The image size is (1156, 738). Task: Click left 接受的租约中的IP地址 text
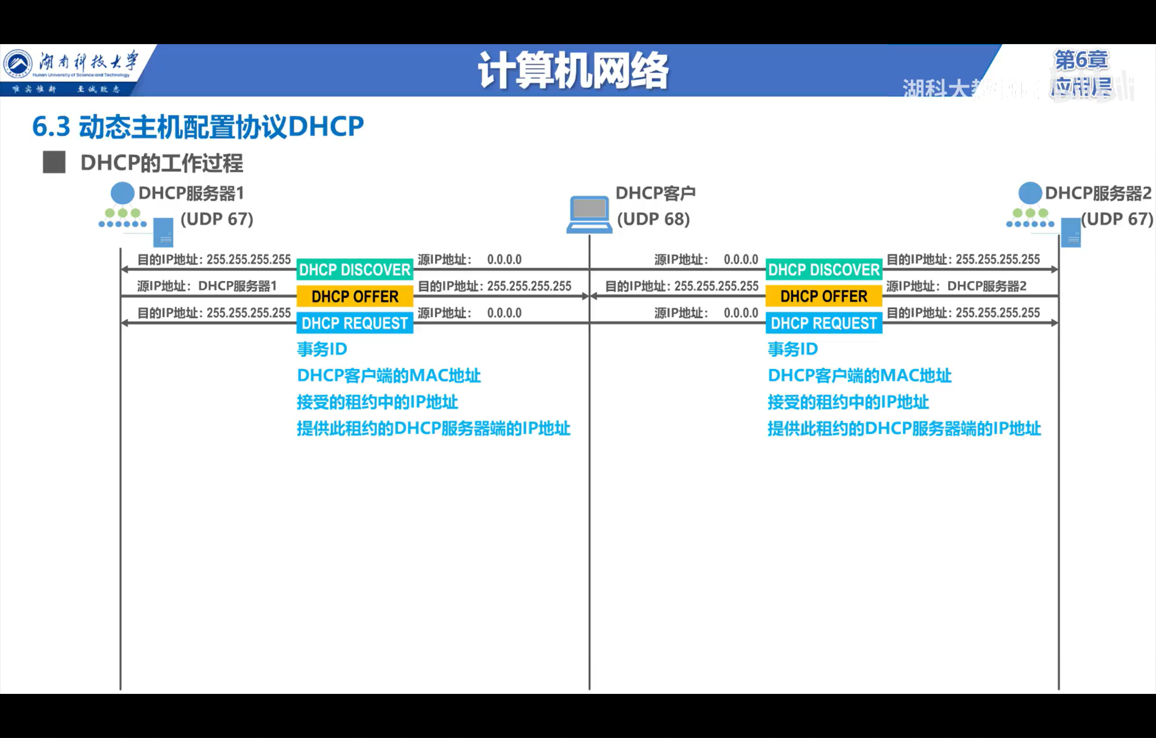tap(377, 402)
